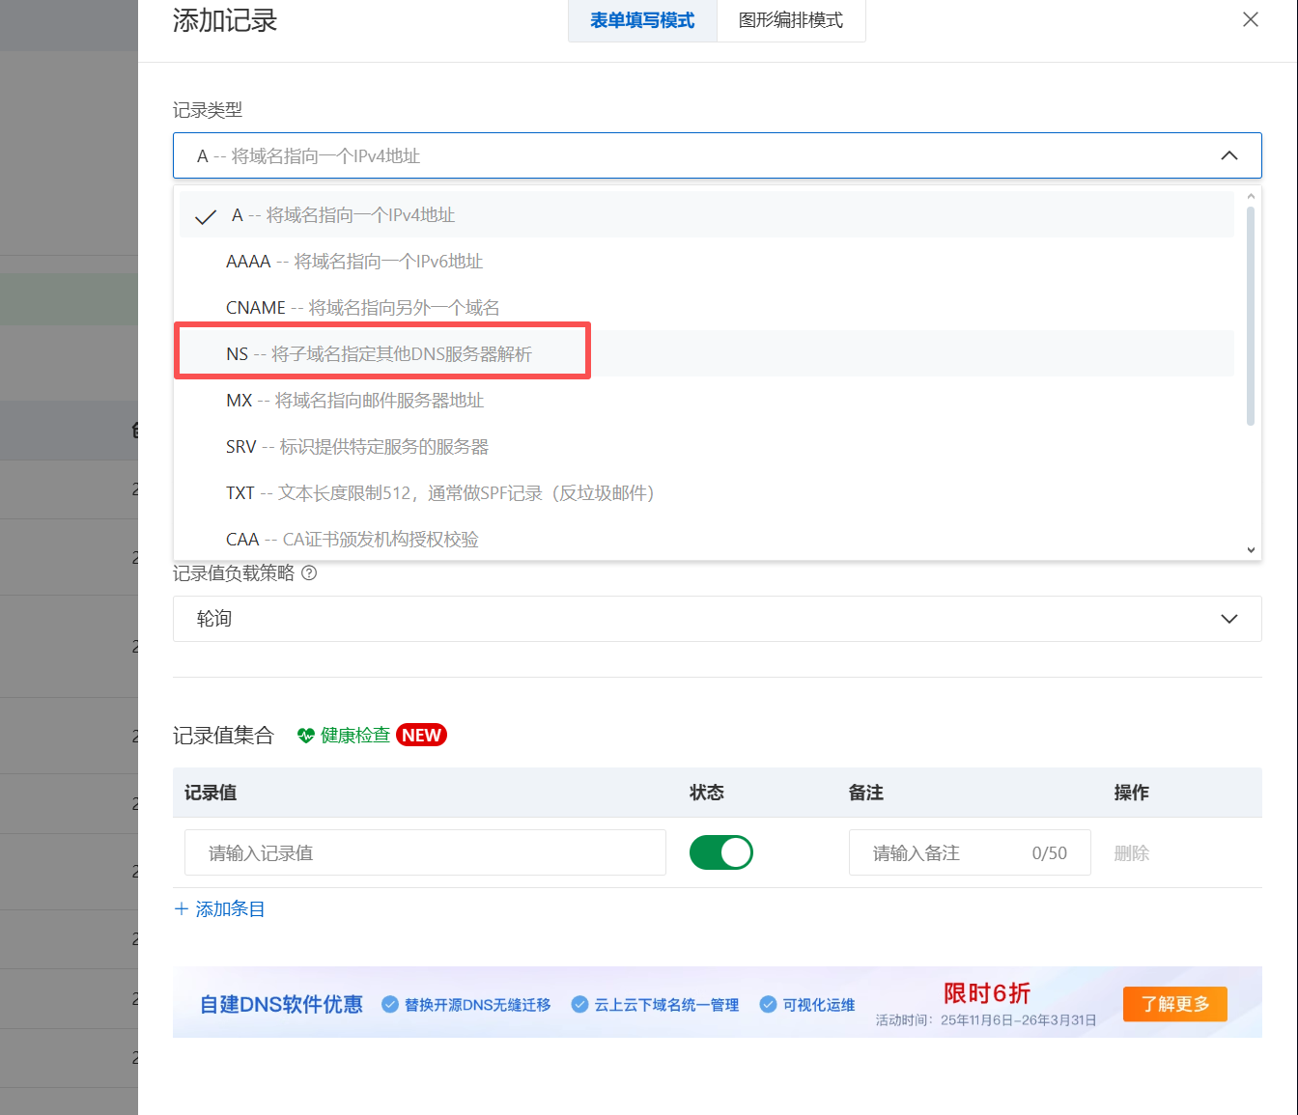
Task: Click the 删除 link in the record row
Action: (1131, 852)
